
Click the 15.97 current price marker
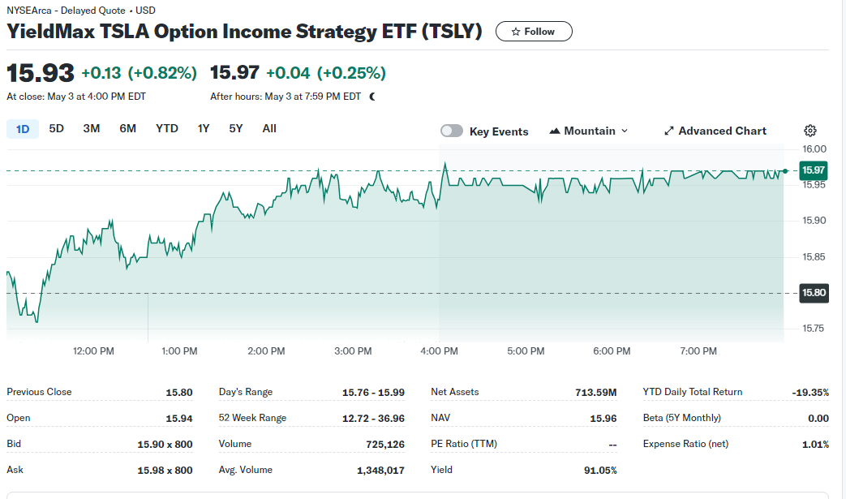813,170
